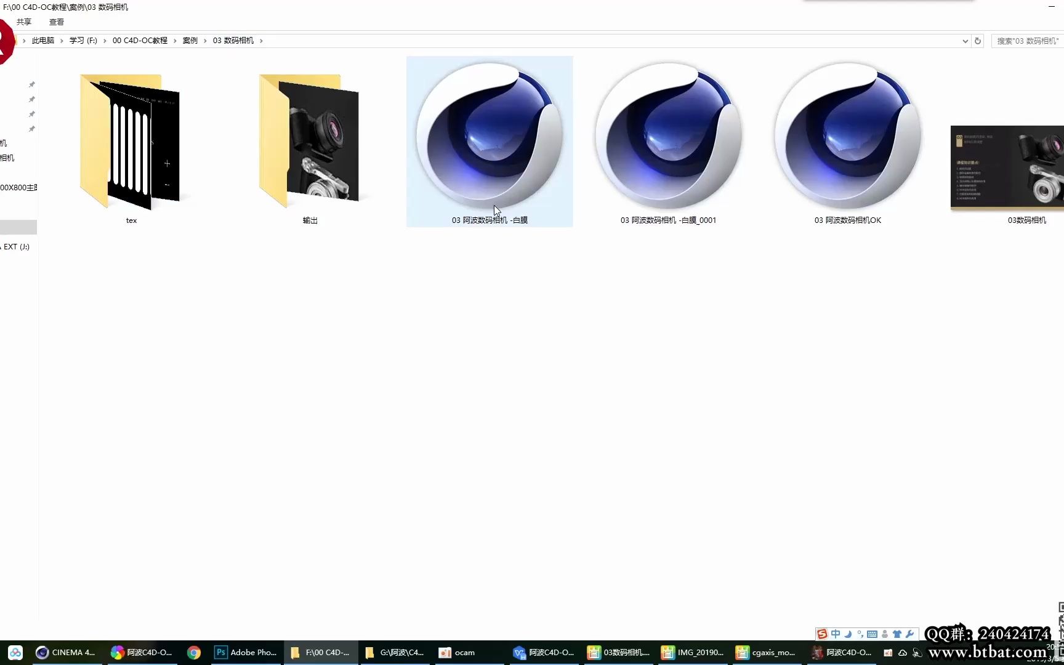The width and height of the screenshot is (1064, 665).
Task: Switch to the F:\00 C4D explorer taskbar window
Action: [x=321, y=653]
